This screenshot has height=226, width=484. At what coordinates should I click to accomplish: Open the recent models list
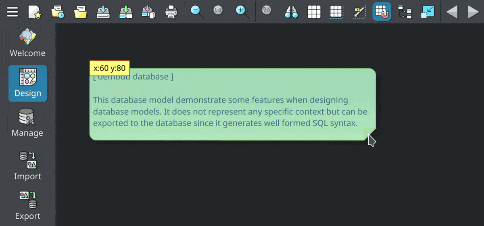58,12
